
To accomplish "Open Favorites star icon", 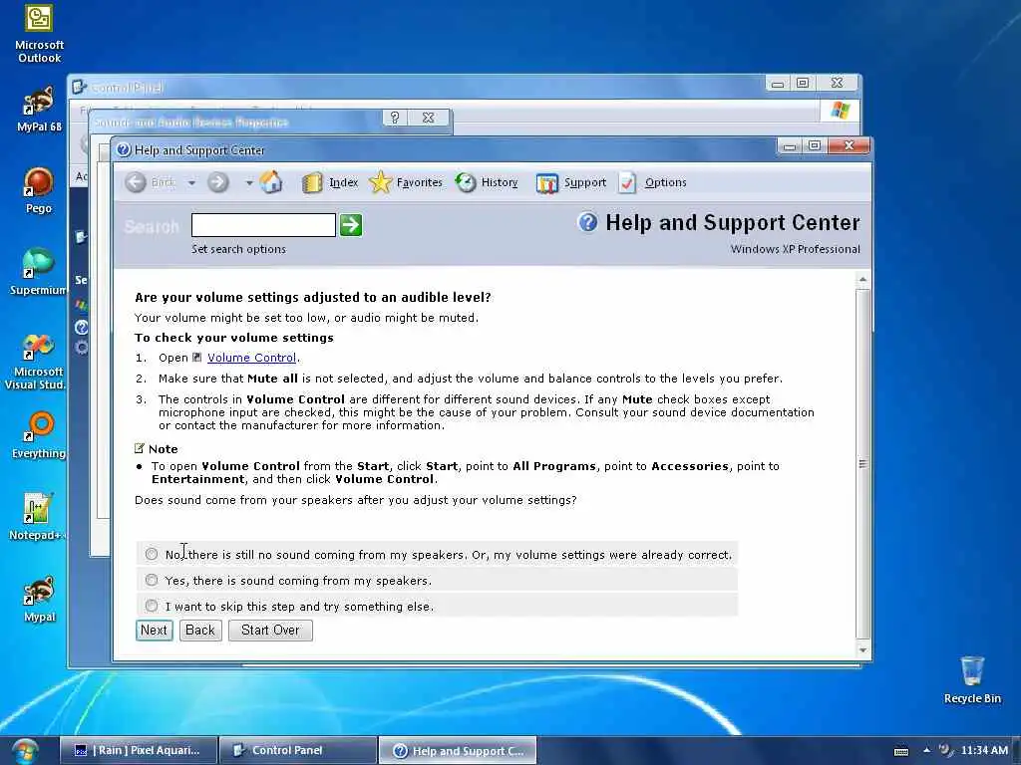I will 380,182.
